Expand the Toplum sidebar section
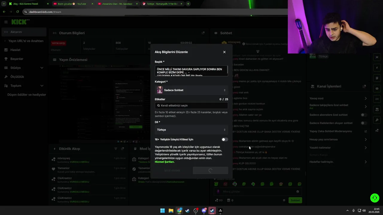 click(x=24, y=86)
